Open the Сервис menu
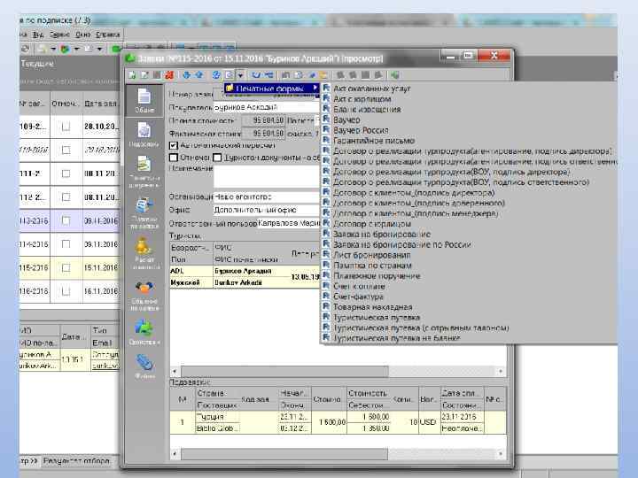The width and height of the screenshot is (638, 478). coord(60,35)
